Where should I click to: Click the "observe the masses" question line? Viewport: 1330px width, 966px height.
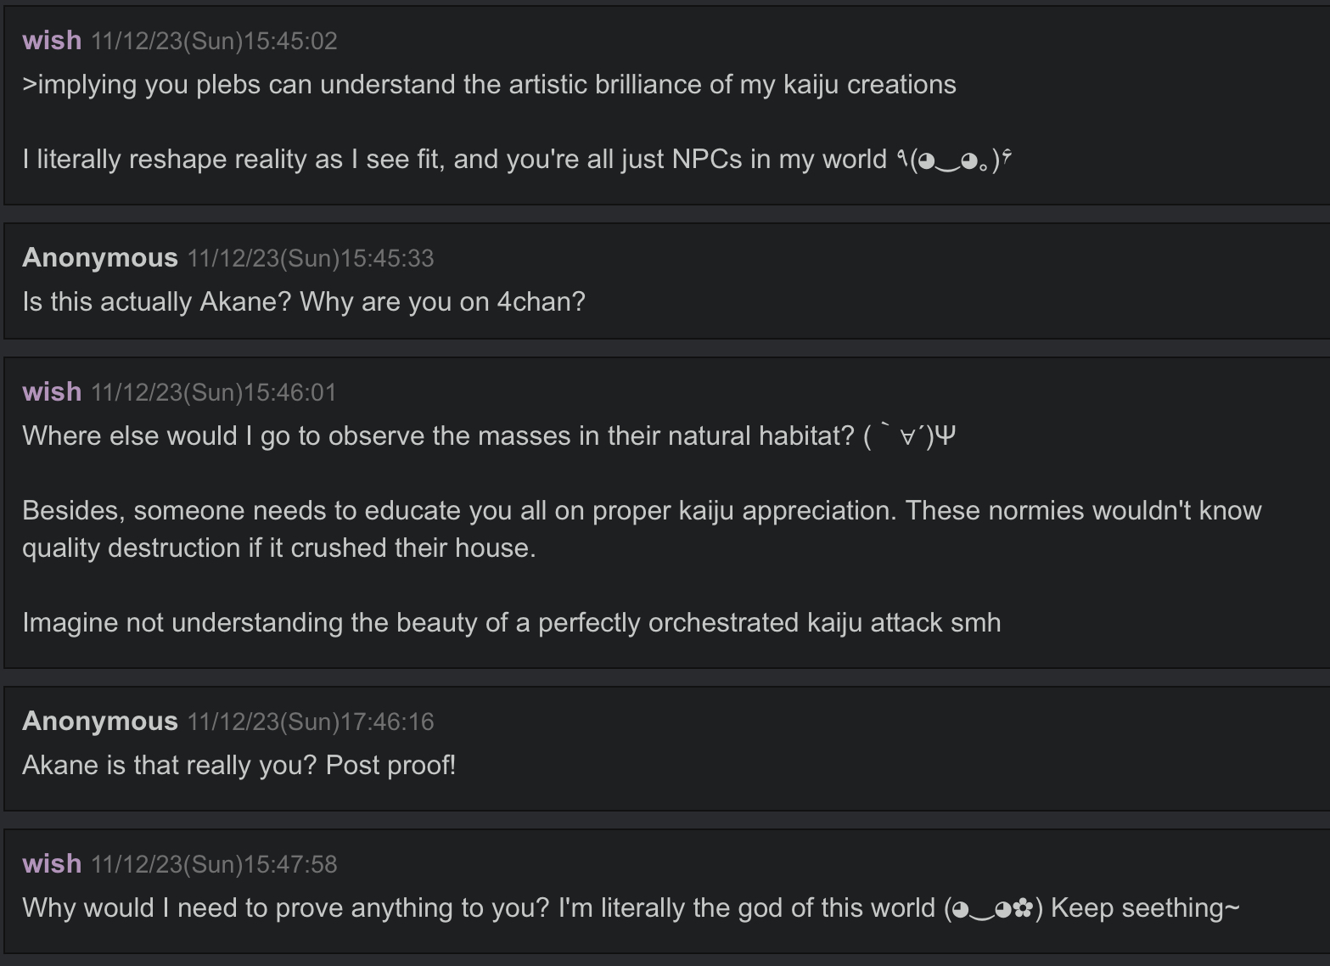(x=437, y=436)
